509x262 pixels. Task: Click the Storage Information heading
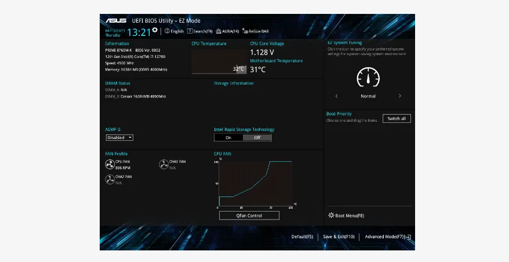[x=234, y=83]
